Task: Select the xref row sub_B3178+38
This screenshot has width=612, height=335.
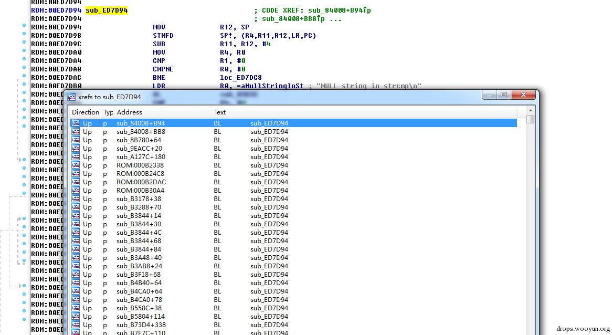Action: (x=293, y=198)
